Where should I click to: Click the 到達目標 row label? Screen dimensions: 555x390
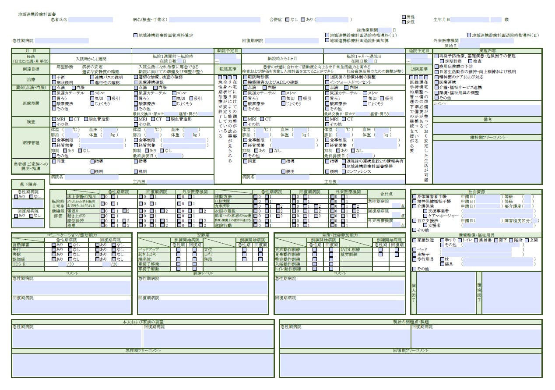point(31,69)
